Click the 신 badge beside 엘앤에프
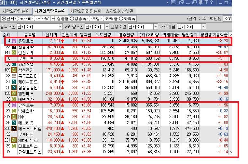The height and width of the screenshot is (164, 248). coord(14,93)
